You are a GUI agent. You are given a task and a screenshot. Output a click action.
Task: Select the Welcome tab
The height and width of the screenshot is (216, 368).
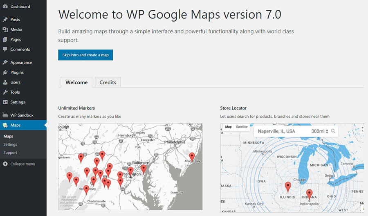tap(76, 82)
